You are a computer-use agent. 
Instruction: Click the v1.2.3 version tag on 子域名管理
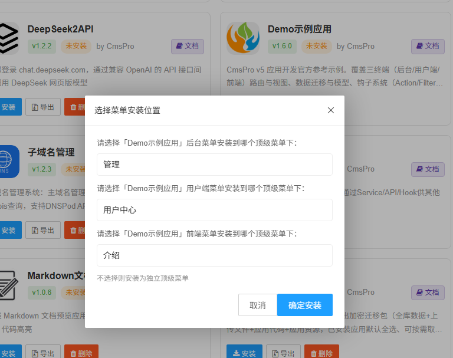42,169
